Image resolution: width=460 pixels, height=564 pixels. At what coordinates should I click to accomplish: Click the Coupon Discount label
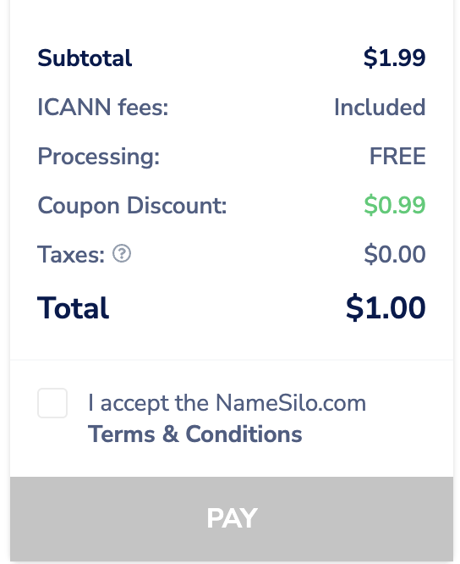coord(132,206)
